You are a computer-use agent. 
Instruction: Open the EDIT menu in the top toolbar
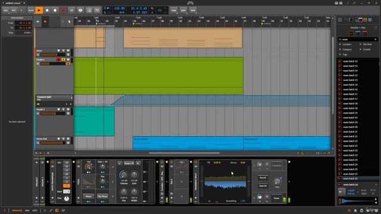[x=183, y=11]
